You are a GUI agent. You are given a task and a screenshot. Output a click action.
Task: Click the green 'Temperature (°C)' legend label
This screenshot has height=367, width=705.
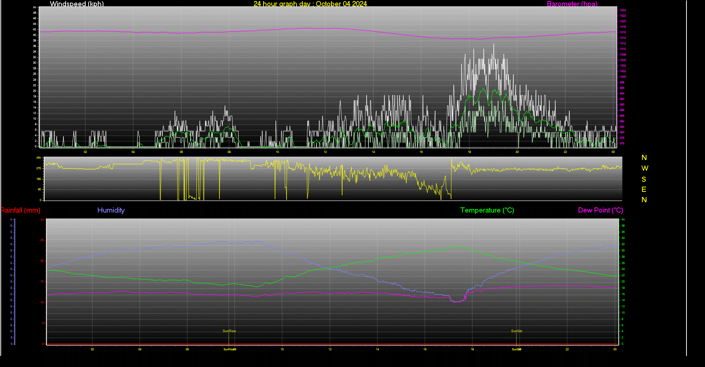point(487,210)
